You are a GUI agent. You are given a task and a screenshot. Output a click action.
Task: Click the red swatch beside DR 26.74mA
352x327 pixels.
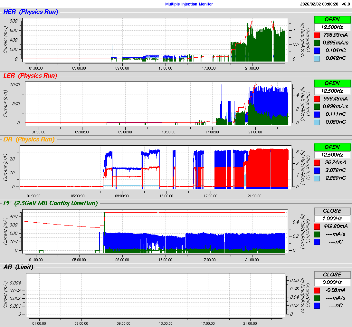[x=317, y=162]
